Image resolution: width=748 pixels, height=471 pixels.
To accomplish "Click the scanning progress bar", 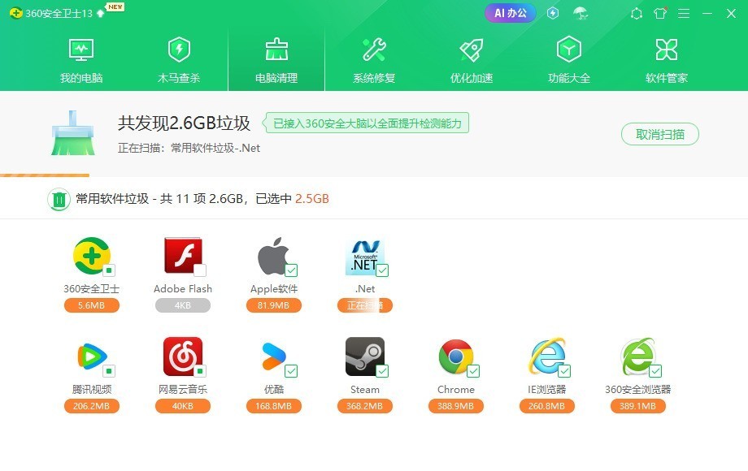I will (46, 175).
